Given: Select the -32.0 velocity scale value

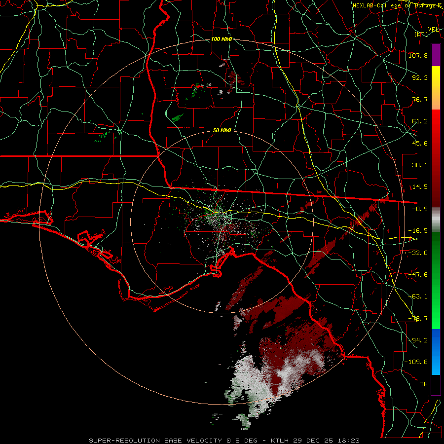Looking at the screenshot, I should [x=418, y=253].
